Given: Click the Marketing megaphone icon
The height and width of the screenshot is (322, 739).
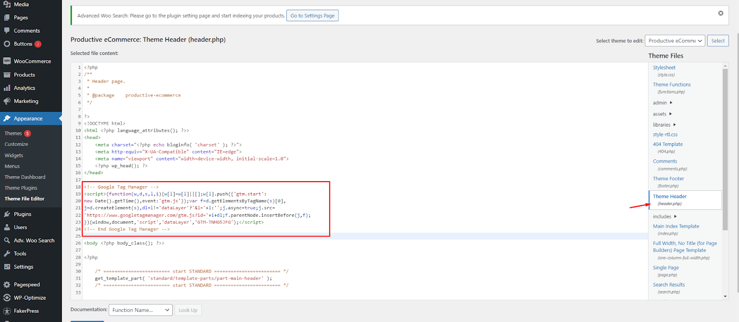Looking at the screenshot, I should pyautogui.click(x=7, y=101).
